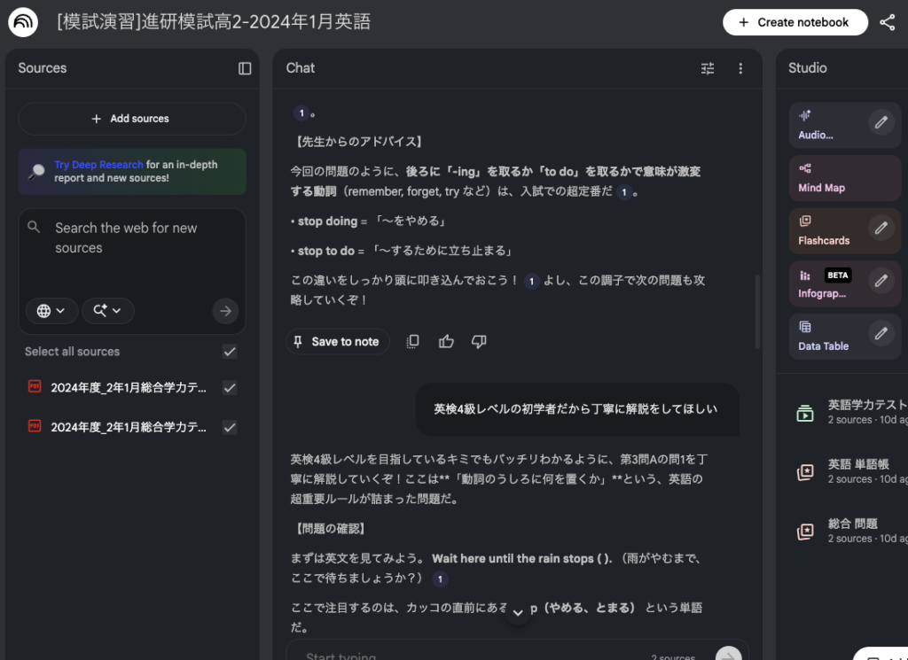
Task: Edit the Audio overview pencil icon
Action: point(881,122)
